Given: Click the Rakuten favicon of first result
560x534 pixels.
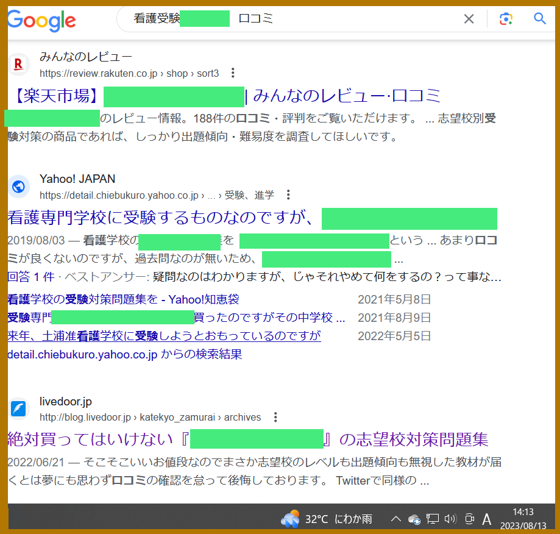Looking at the screenshot, I should tap(18, 64).
